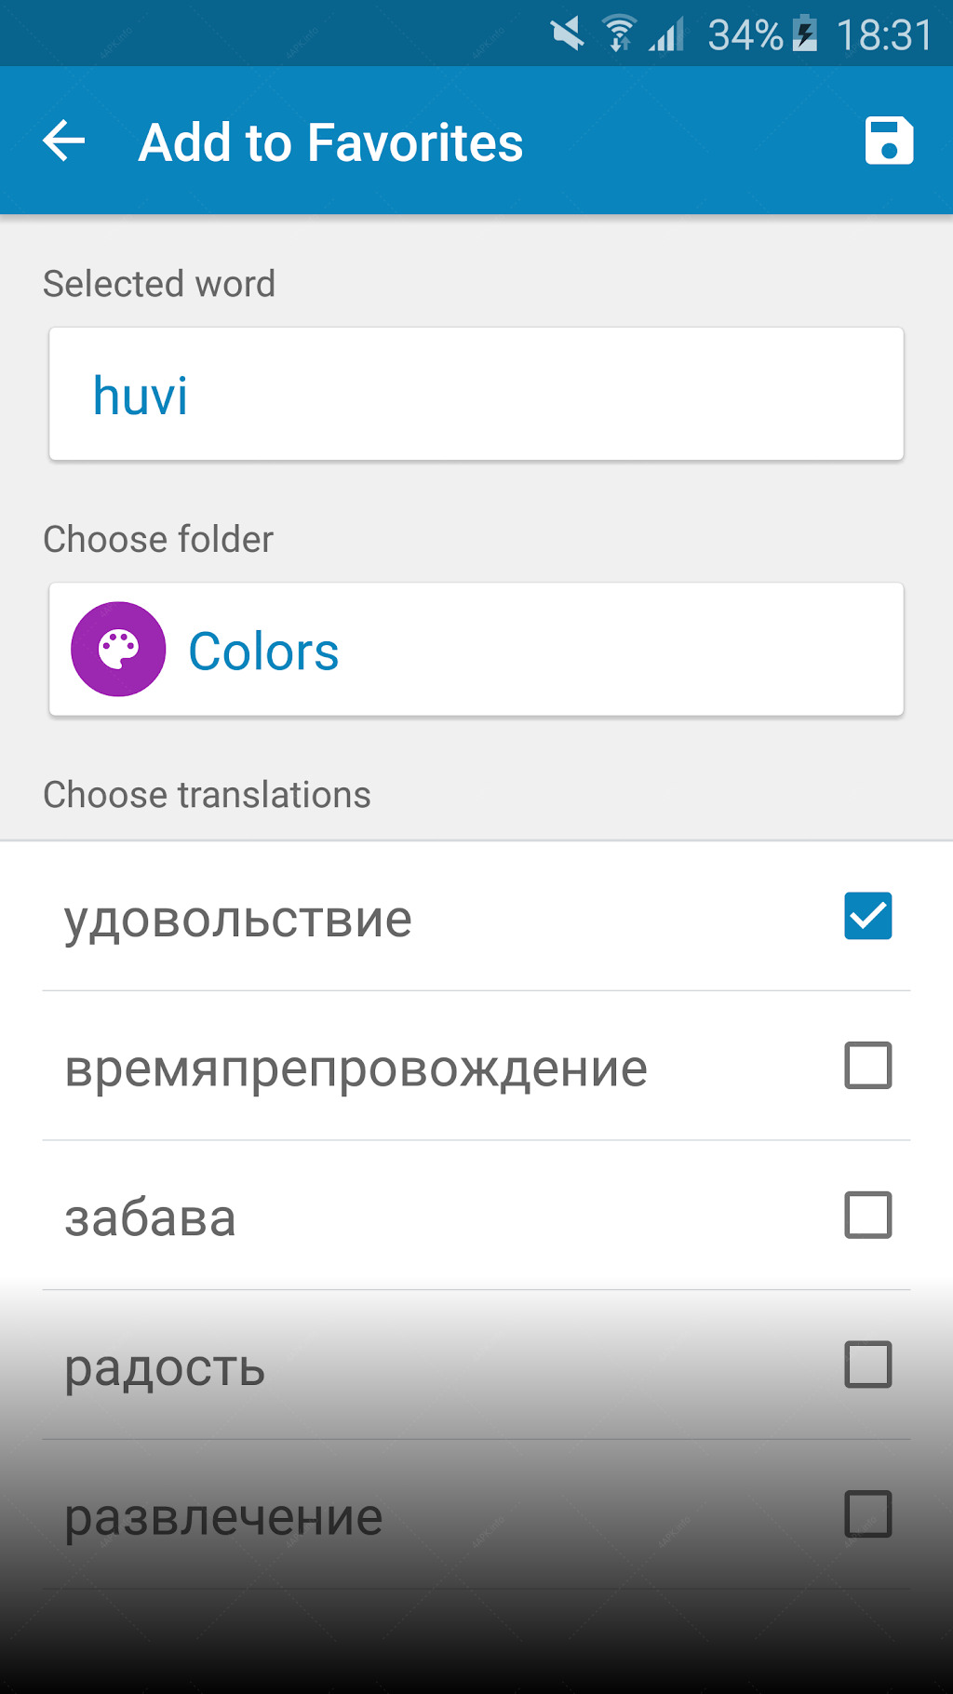Tap the cellular signal strength icon

(x=667, y=34)
